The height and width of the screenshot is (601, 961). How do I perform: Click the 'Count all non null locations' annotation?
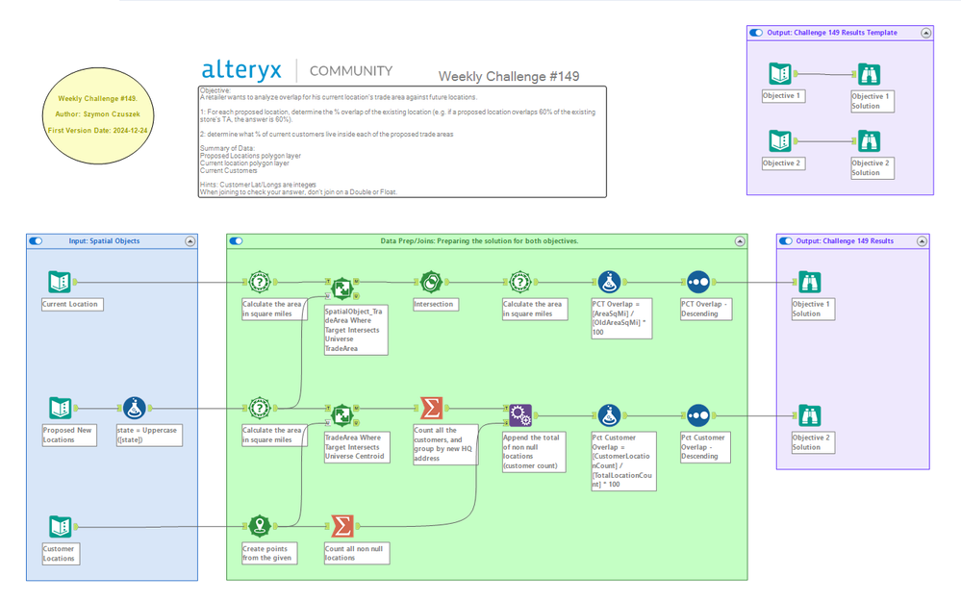357,553
